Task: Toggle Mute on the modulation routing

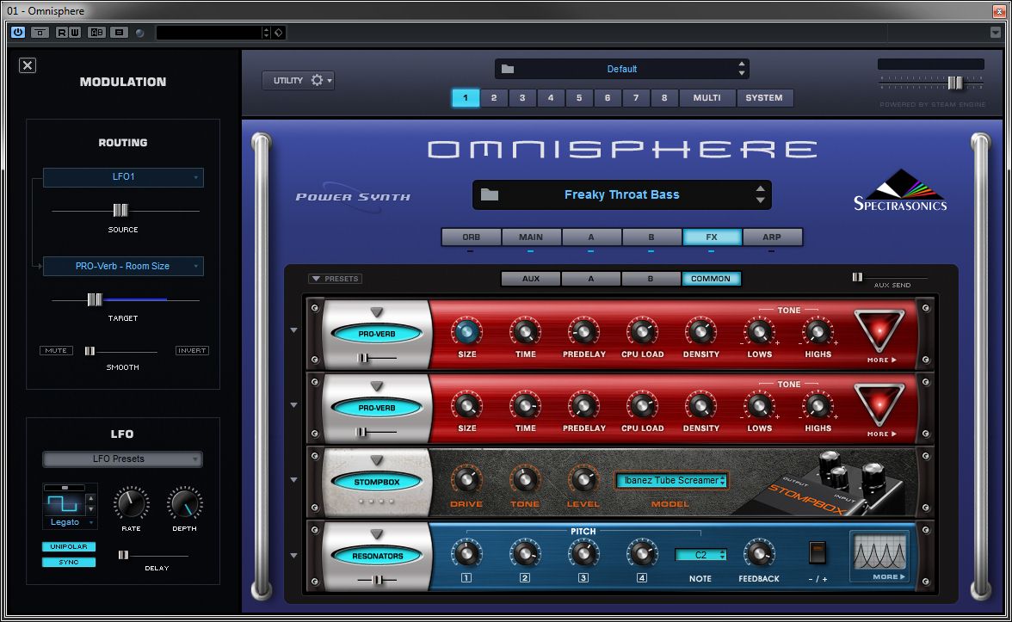Action: [x=56, y=350]
